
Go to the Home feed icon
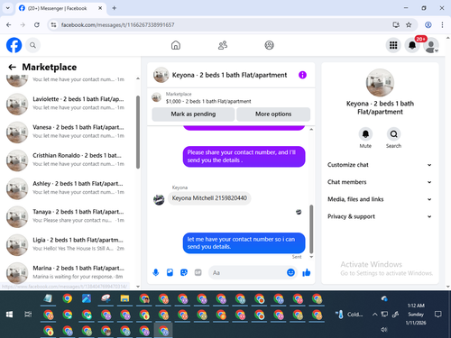point(176,45)
